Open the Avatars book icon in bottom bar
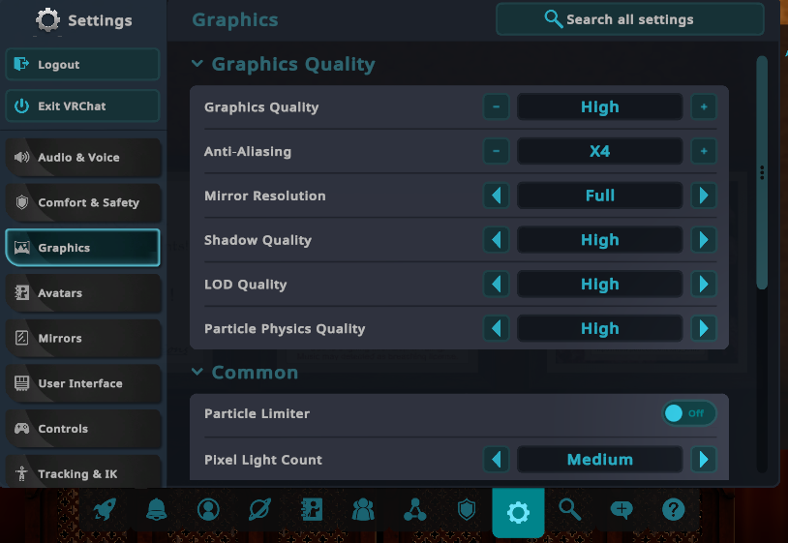 [312, 510]
